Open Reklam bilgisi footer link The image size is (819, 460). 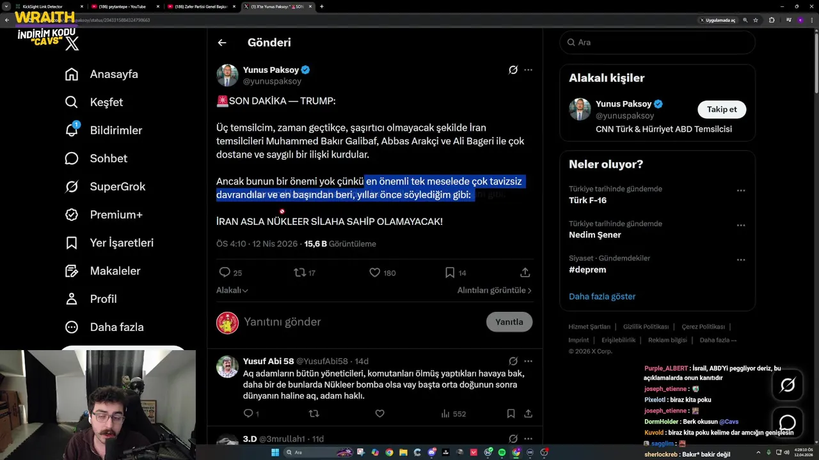click(x=667, y=340)
